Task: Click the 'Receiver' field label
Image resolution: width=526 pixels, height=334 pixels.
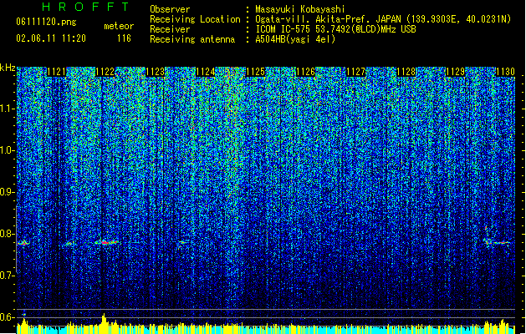Action: [170, 29]
